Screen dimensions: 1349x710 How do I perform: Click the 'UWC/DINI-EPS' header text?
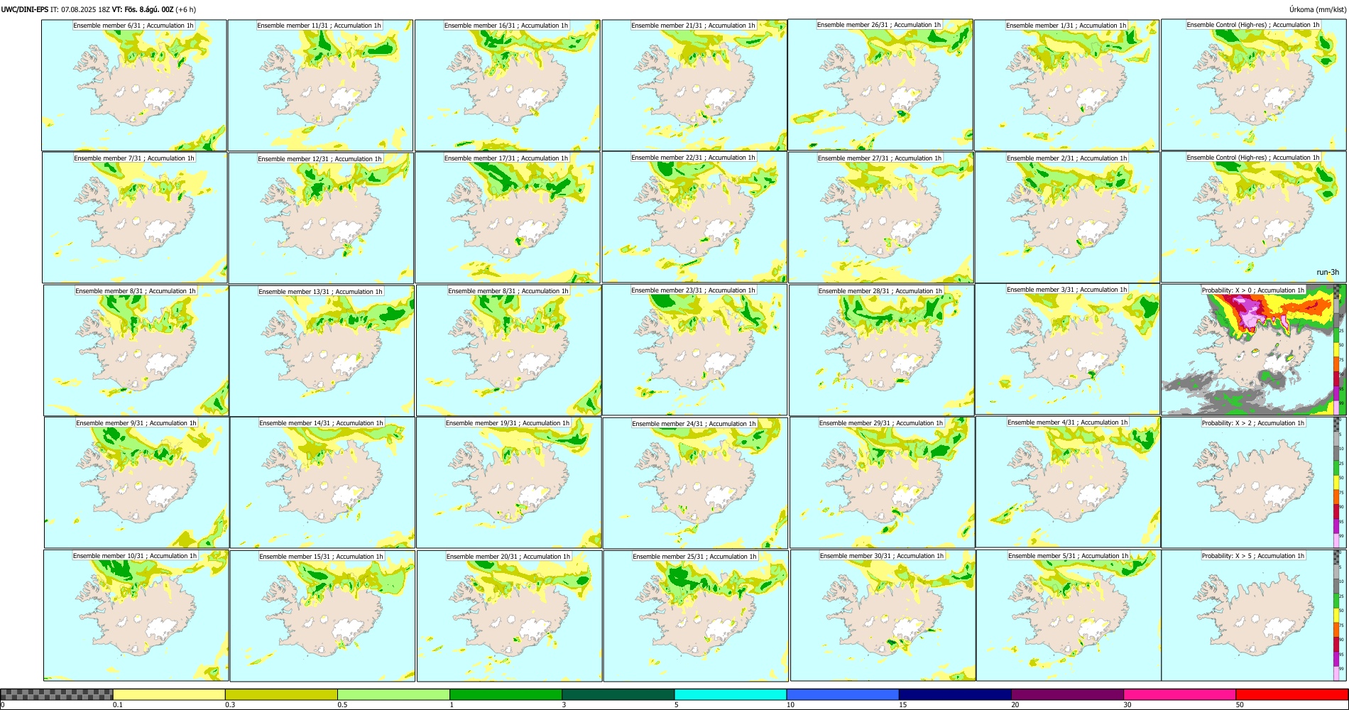[x=24, y=10]
